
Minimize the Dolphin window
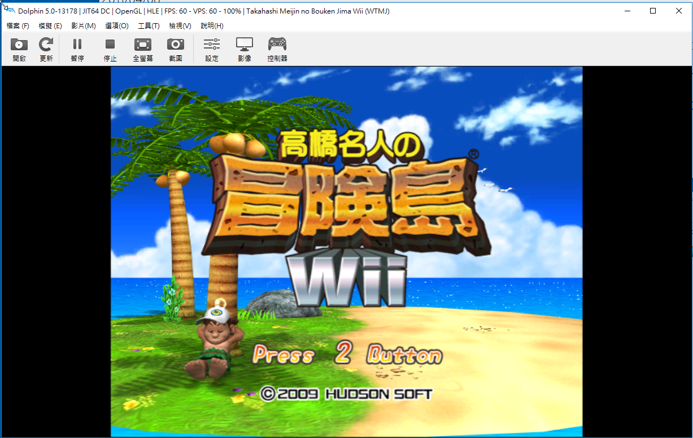627,11
